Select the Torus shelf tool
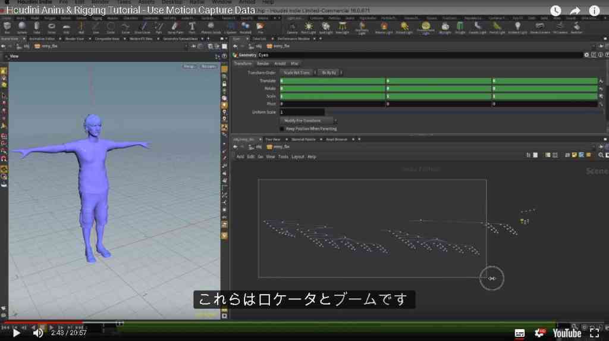 point(51,27)
